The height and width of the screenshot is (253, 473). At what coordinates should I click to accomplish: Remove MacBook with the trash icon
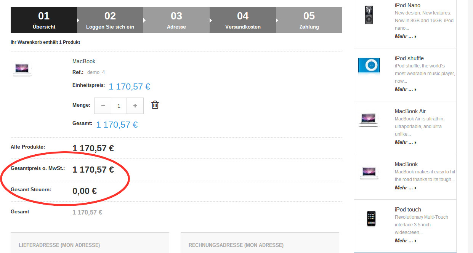point(155,105)
